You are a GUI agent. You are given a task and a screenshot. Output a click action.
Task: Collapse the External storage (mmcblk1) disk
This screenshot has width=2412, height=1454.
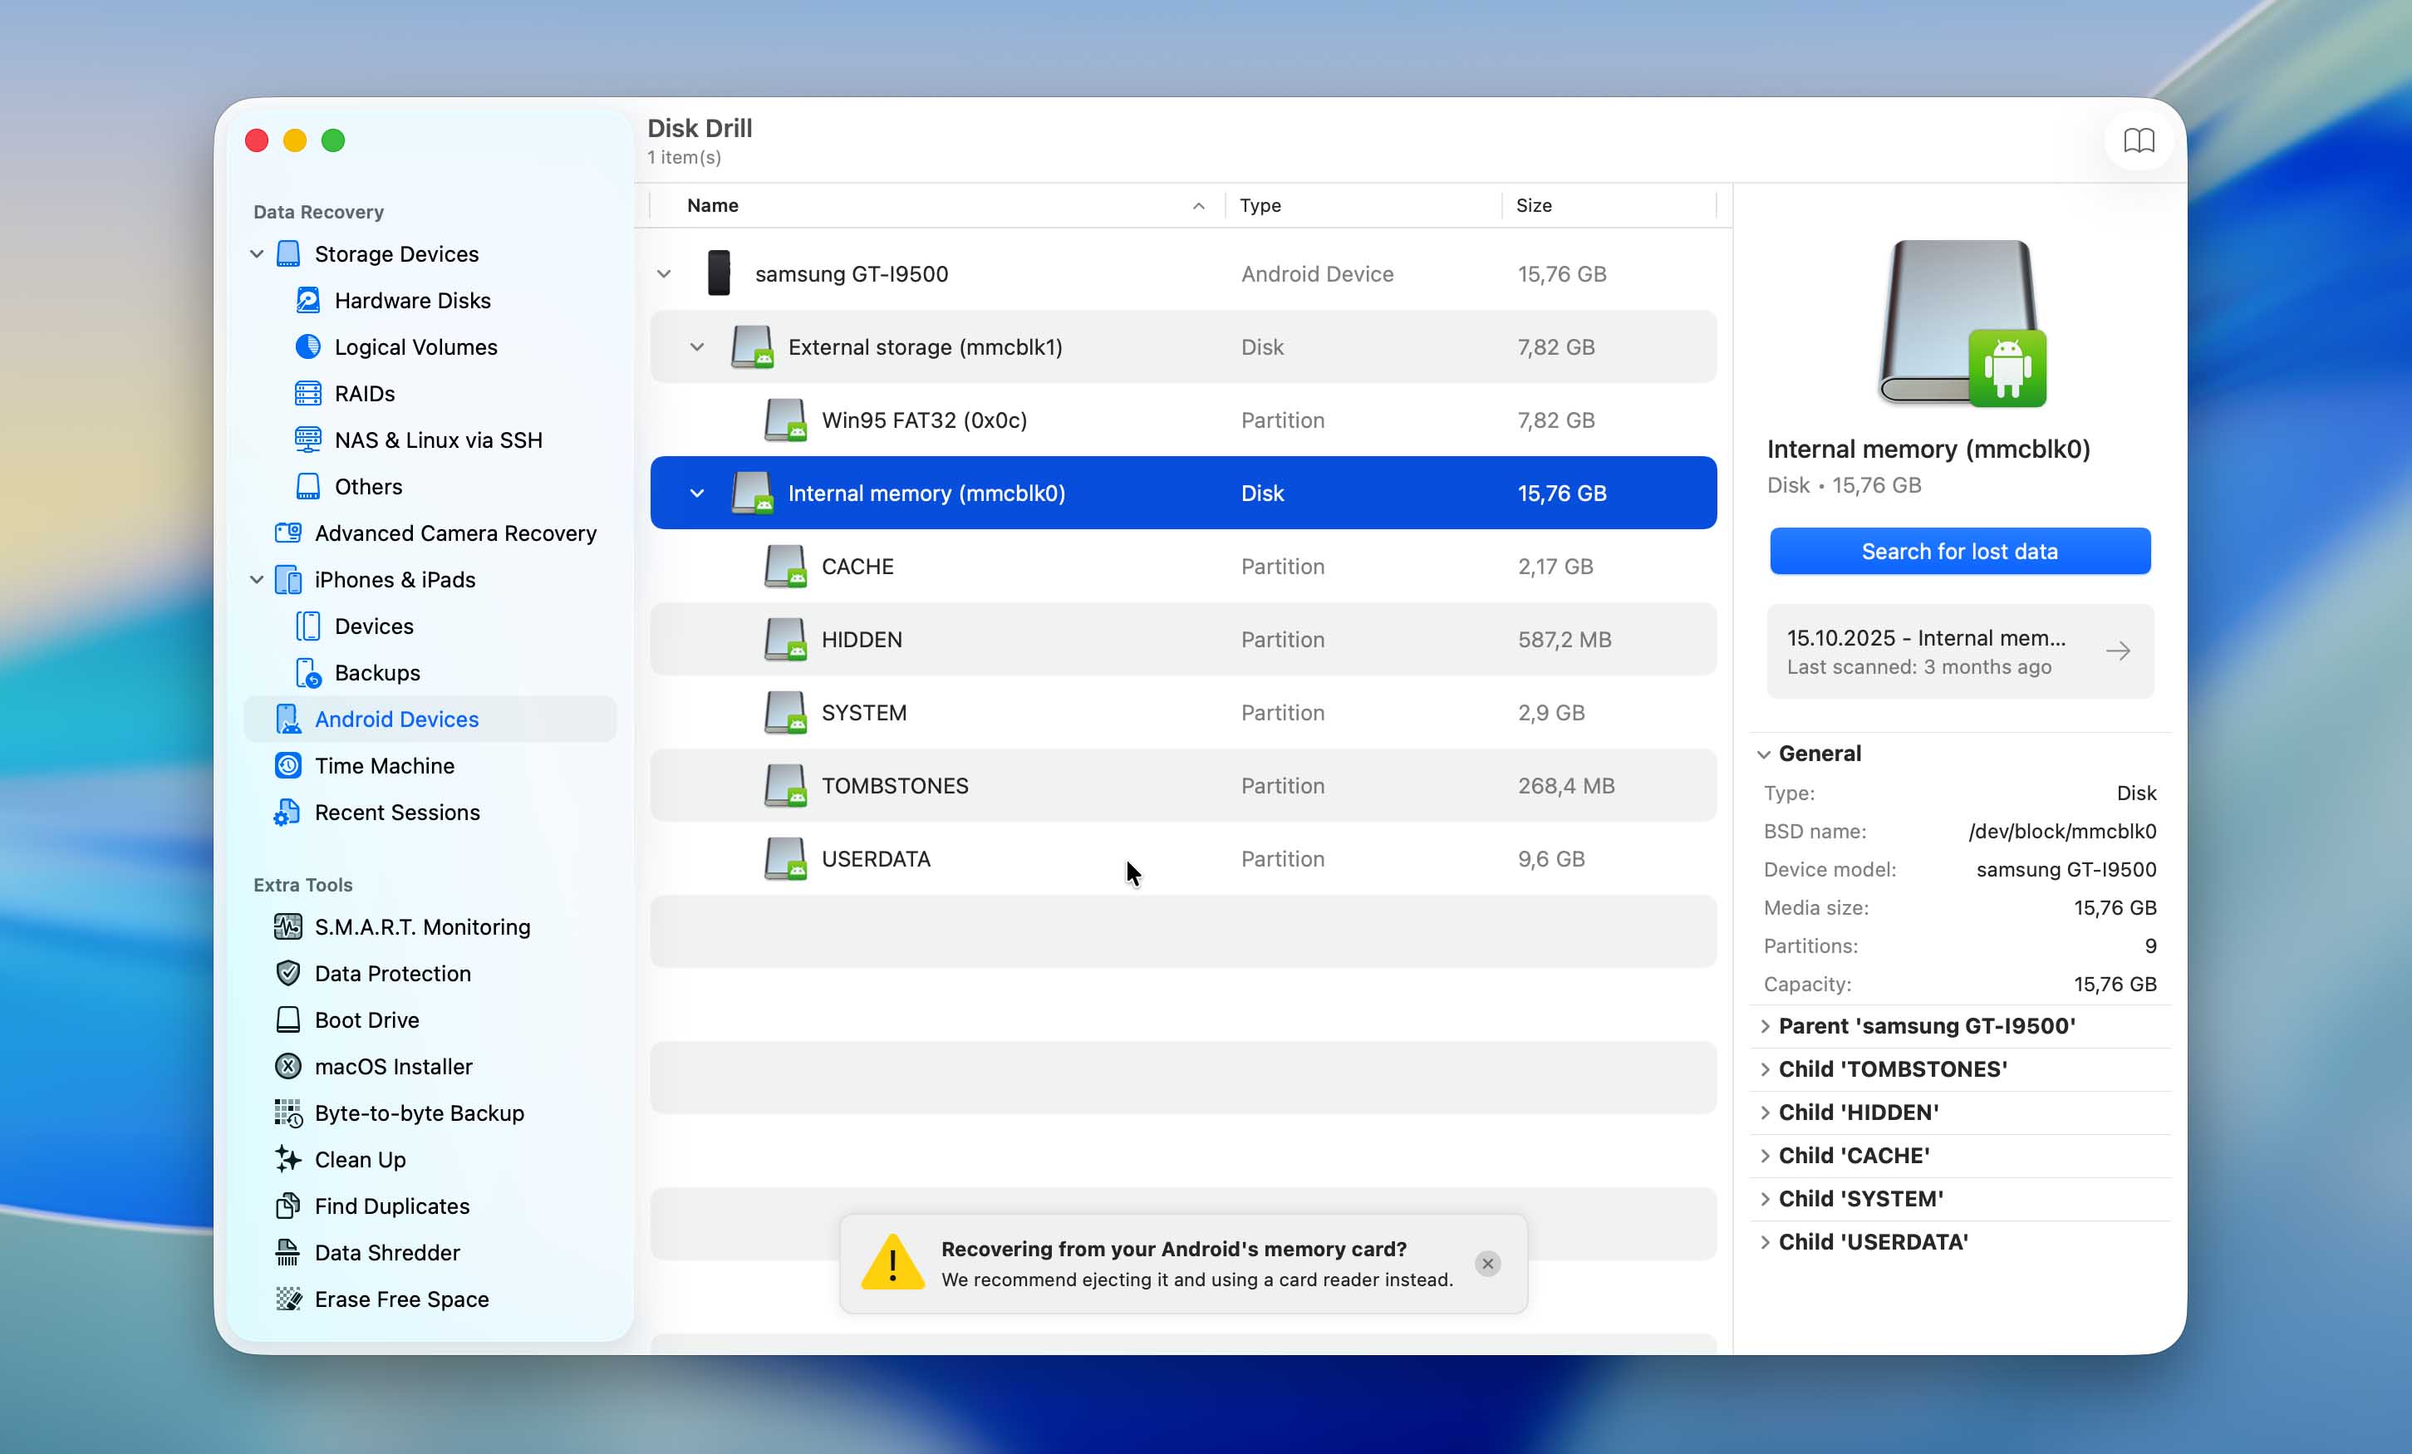click(697, 347)
